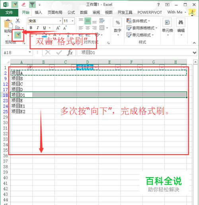
Task: Switch to the 插入 (Insert) tab
Action: (x=38, y=12)
